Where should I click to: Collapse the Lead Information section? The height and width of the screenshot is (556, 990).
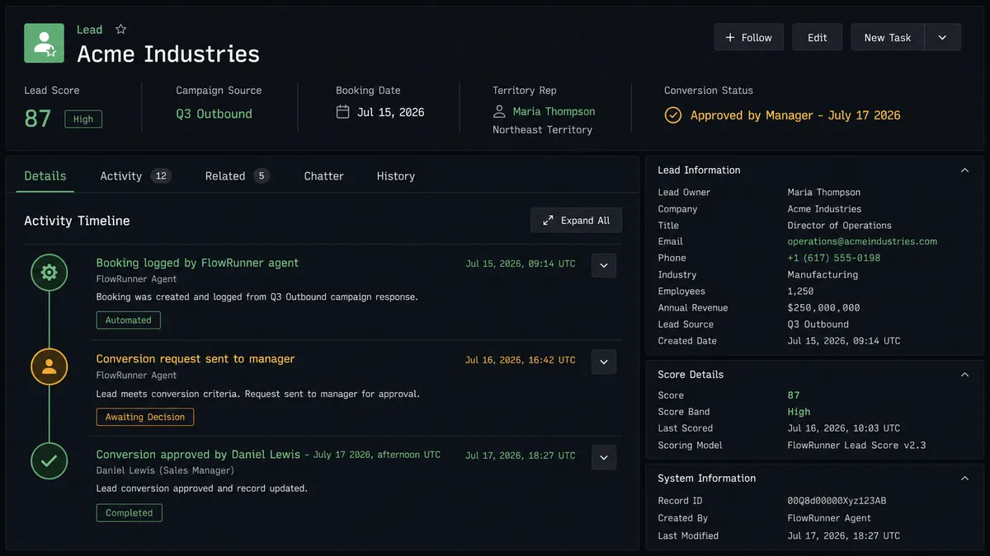coord(964,171)
